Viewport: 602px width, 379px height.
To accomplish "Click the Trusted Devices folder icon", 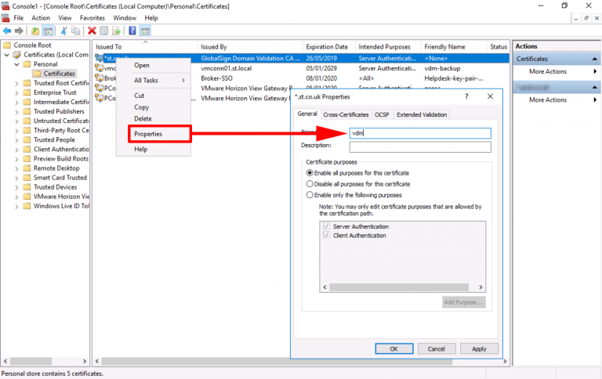I will click(27, 187).
